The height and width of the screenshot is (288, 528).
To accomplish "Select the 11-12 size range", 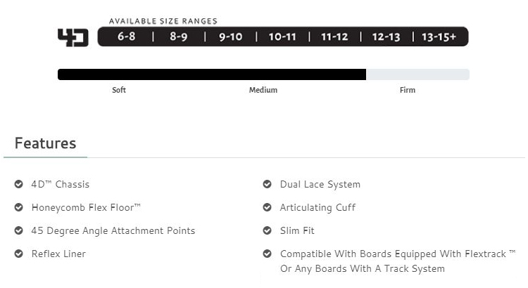I will (334, 37).
